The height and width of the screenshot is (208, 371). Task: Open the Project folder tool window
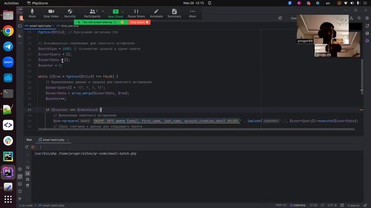[20, 25]
